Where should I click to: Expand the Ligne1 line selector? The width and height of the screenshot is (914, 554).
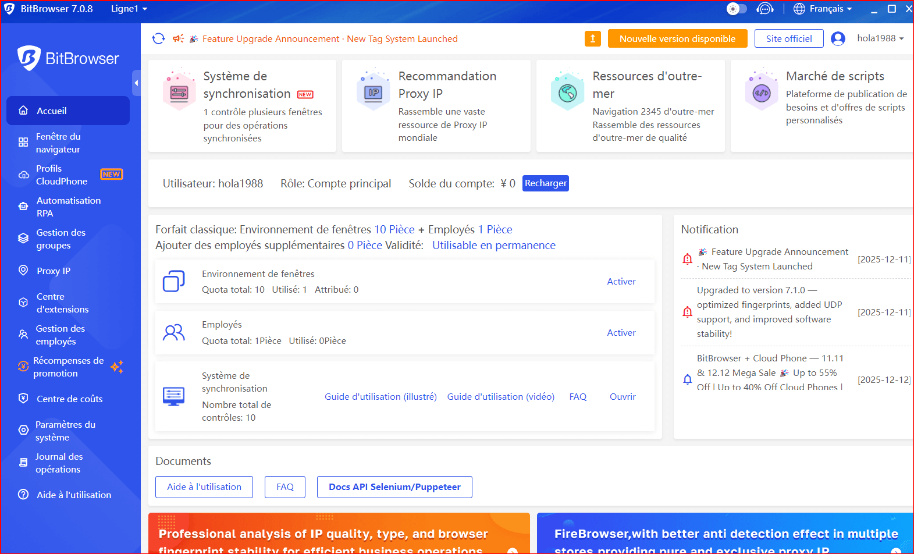point(129,9)
